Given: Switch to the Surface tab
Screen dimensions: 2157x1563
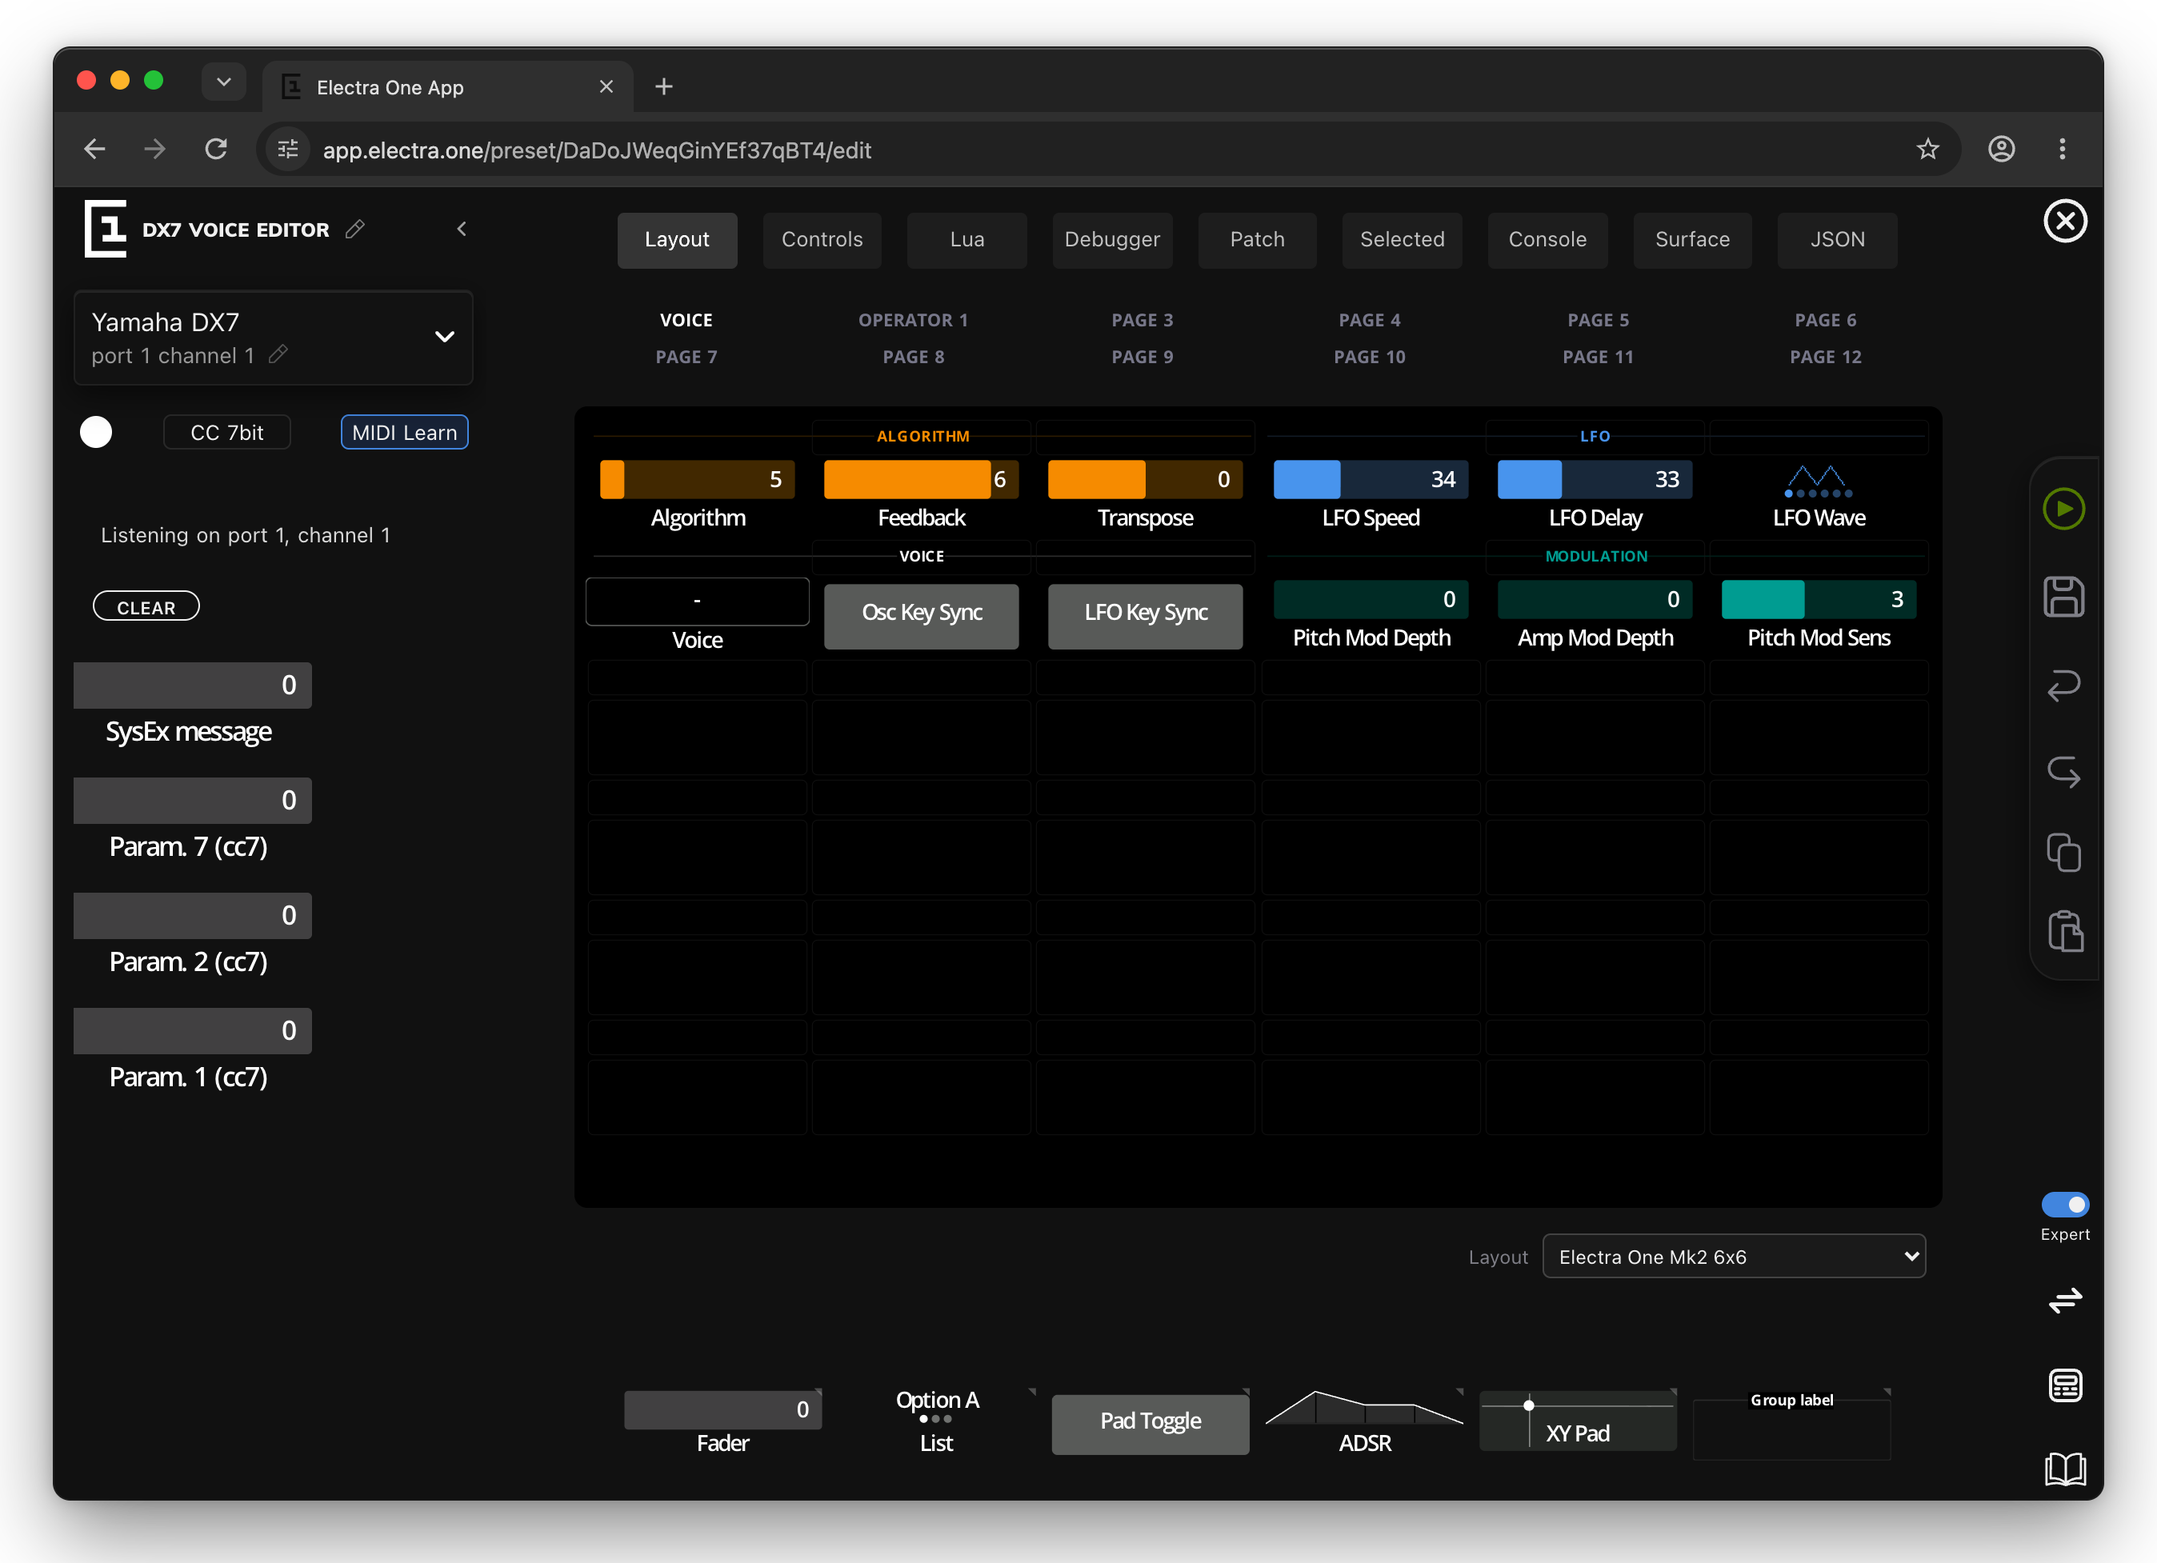Looking at the screenshot, I should [x=1693, y=240].
